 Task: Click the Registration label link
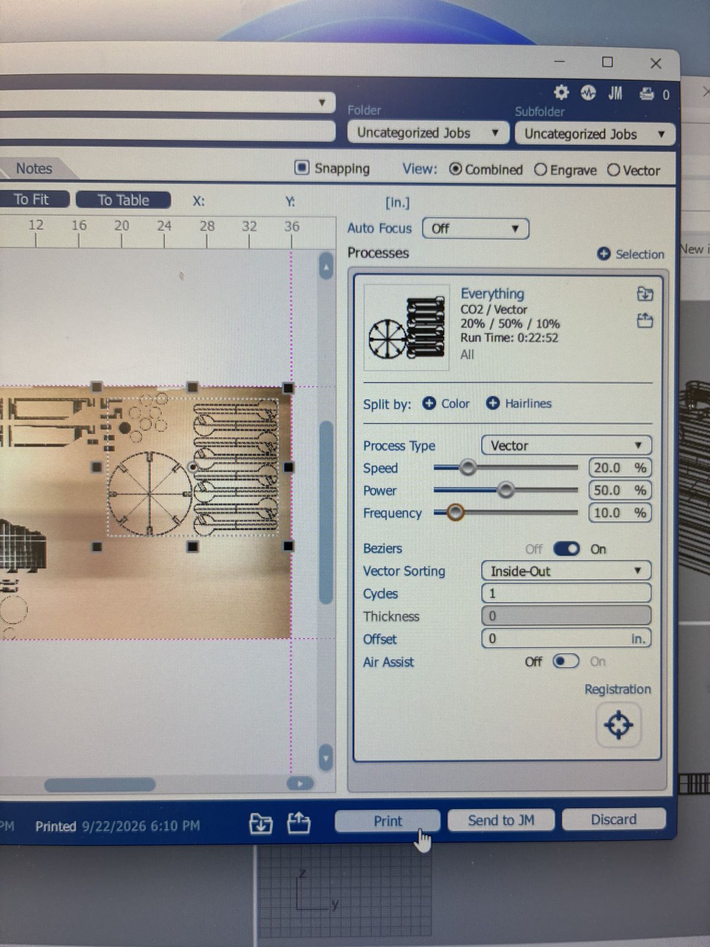[x=617, y=689]
